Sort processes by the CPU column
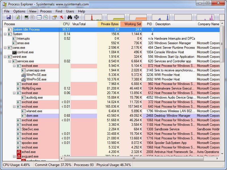This screenshot has width=227, height=170. click(66, 24)
